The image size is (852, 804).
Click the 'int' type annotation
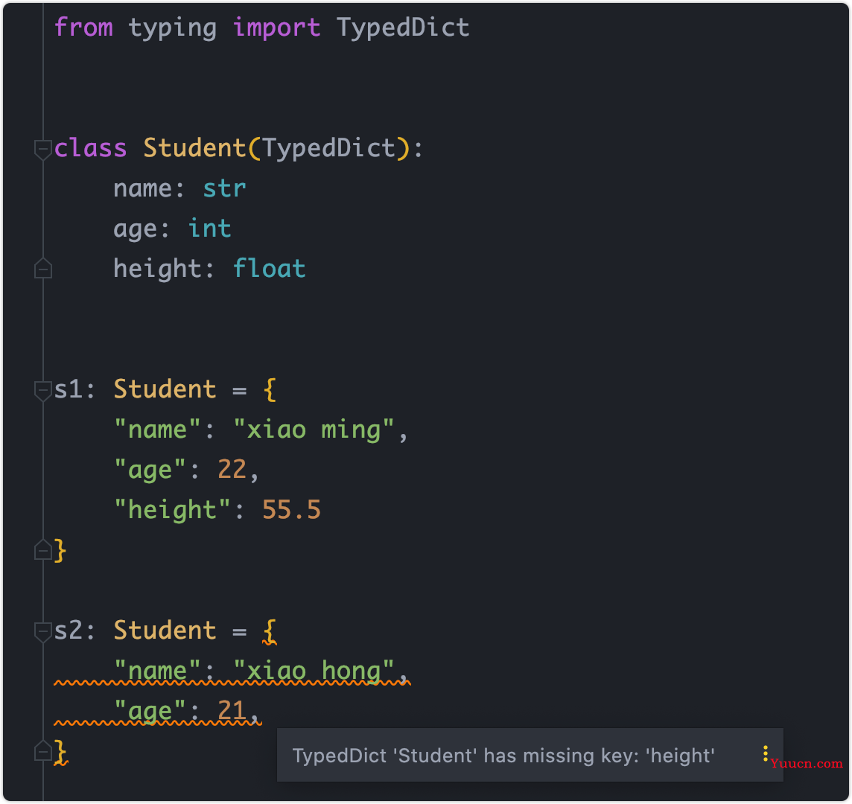209,228
